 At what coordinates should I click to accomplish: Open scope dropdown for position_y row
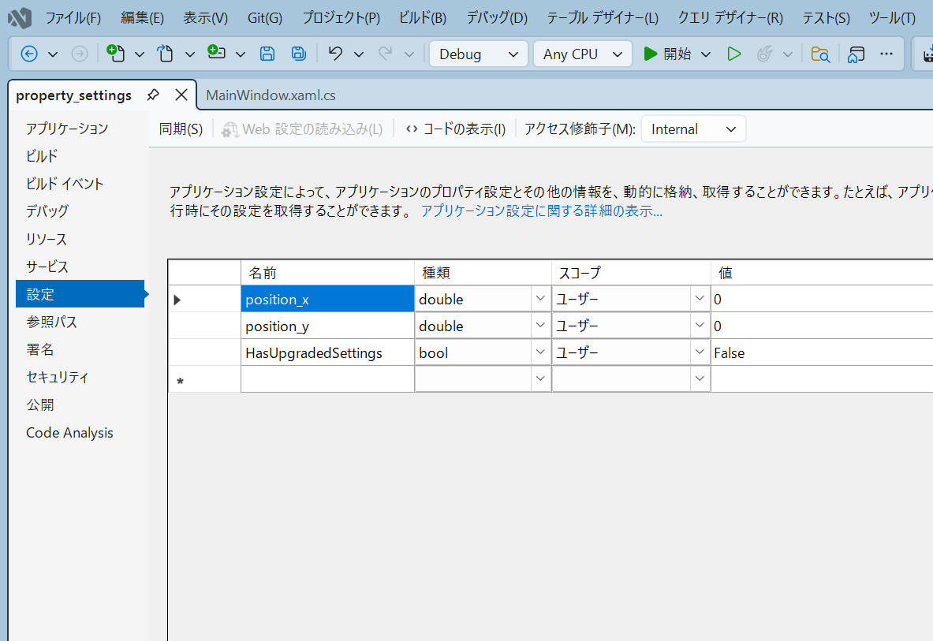700,326
